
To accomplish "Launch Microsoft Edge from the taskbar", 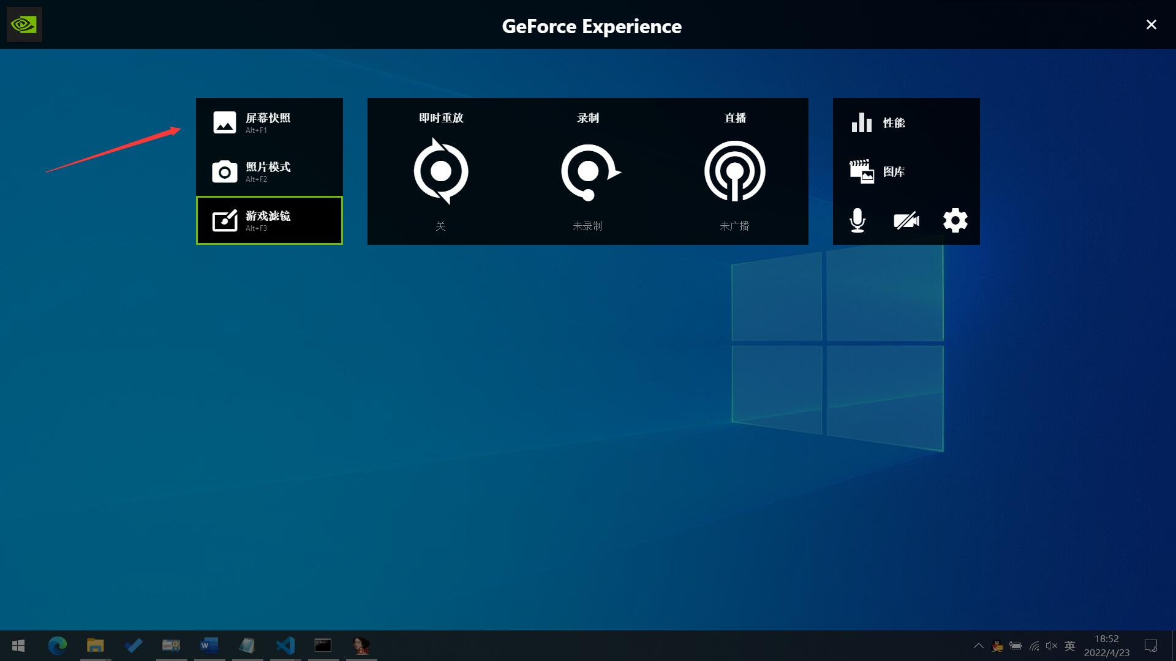I will [58, 646].
